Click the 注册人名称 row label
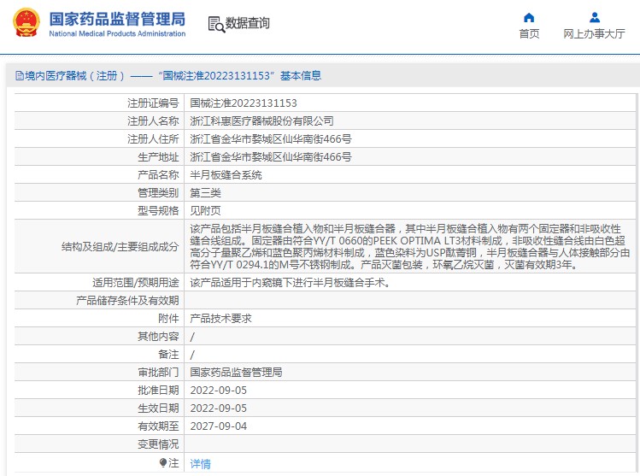Viewport: 640px width, 476px height. coord(153,120)
